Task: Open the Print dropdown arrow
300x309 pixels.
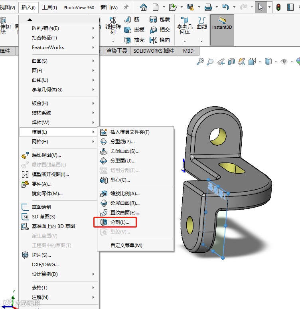Action: (217, 7)
